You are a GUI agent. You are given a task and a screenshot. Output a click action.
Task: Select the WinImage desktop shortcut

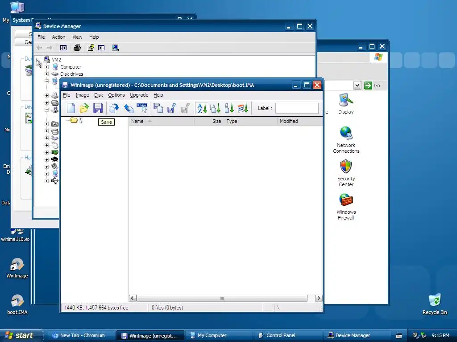point(17,268)
